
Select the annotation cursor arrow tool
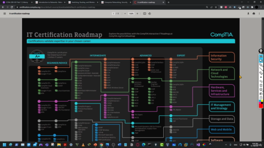(261, 60)
